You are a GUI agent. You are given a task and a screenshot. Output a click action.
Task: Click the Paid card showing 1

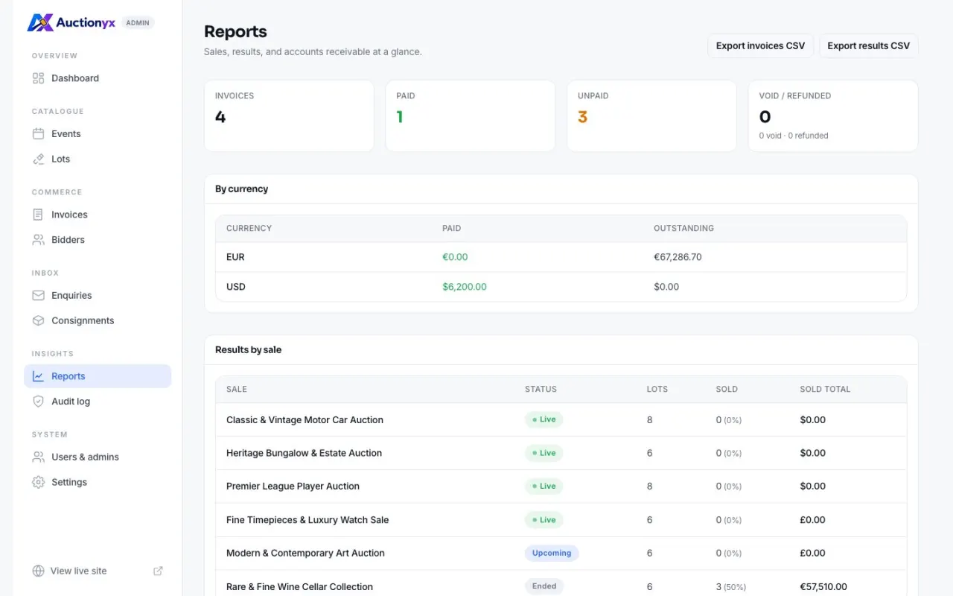point(471,116)
